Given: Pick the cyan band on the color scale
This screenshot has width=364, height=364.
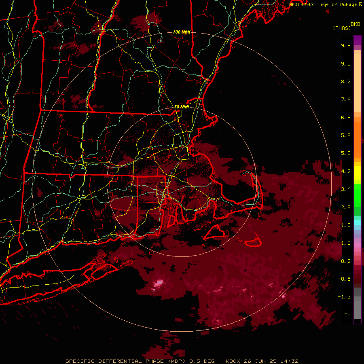Looking at the screenshot, I should (x=357, y=222).
